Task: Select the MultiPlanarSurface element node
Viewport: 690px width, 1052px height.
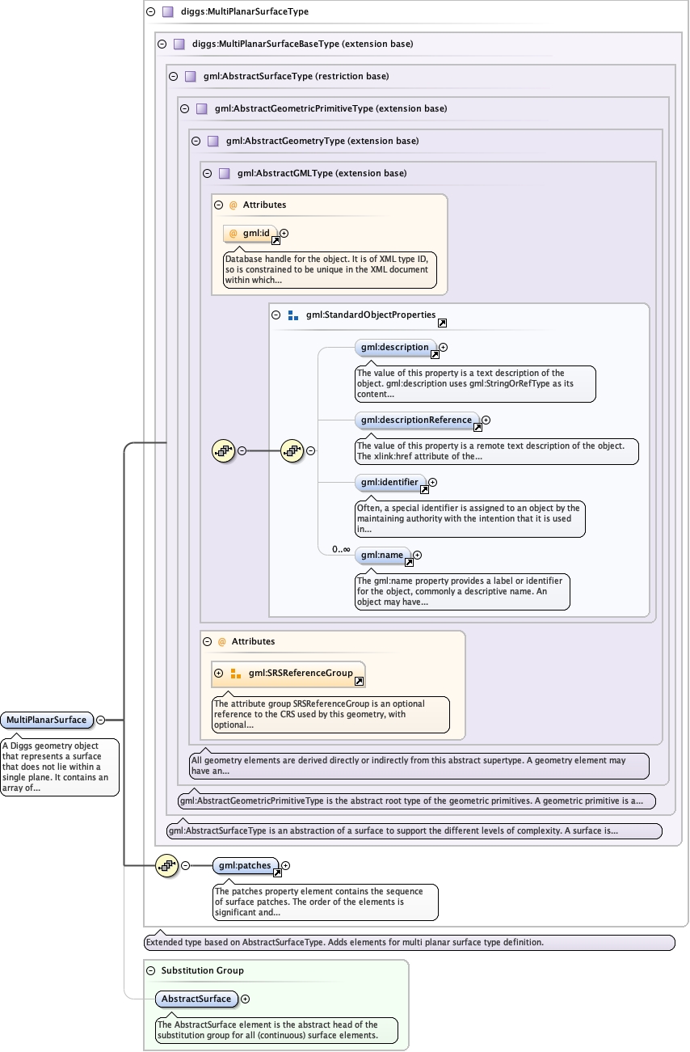Action: (x=45, y=720)
